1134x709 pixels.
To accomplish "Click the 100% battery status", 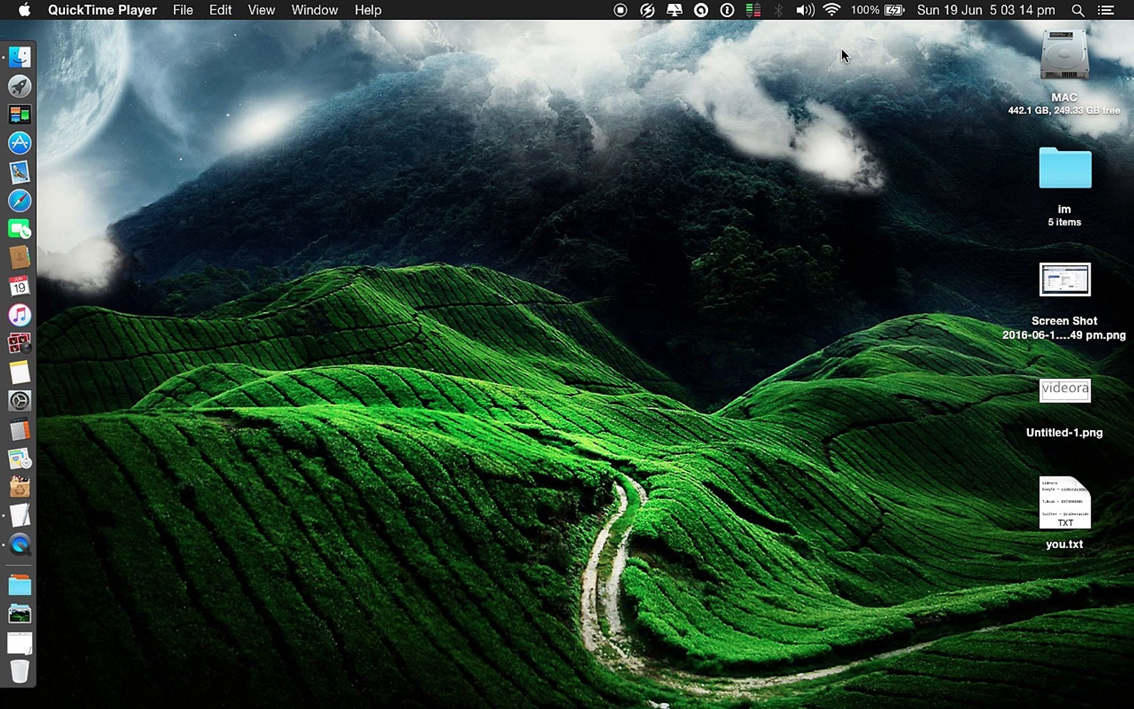I will point(877,10).
